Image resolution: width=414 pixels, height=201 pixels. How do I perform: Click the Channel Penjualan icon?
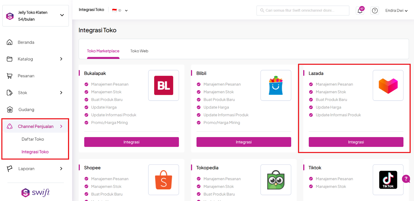(x=10, y=126)
